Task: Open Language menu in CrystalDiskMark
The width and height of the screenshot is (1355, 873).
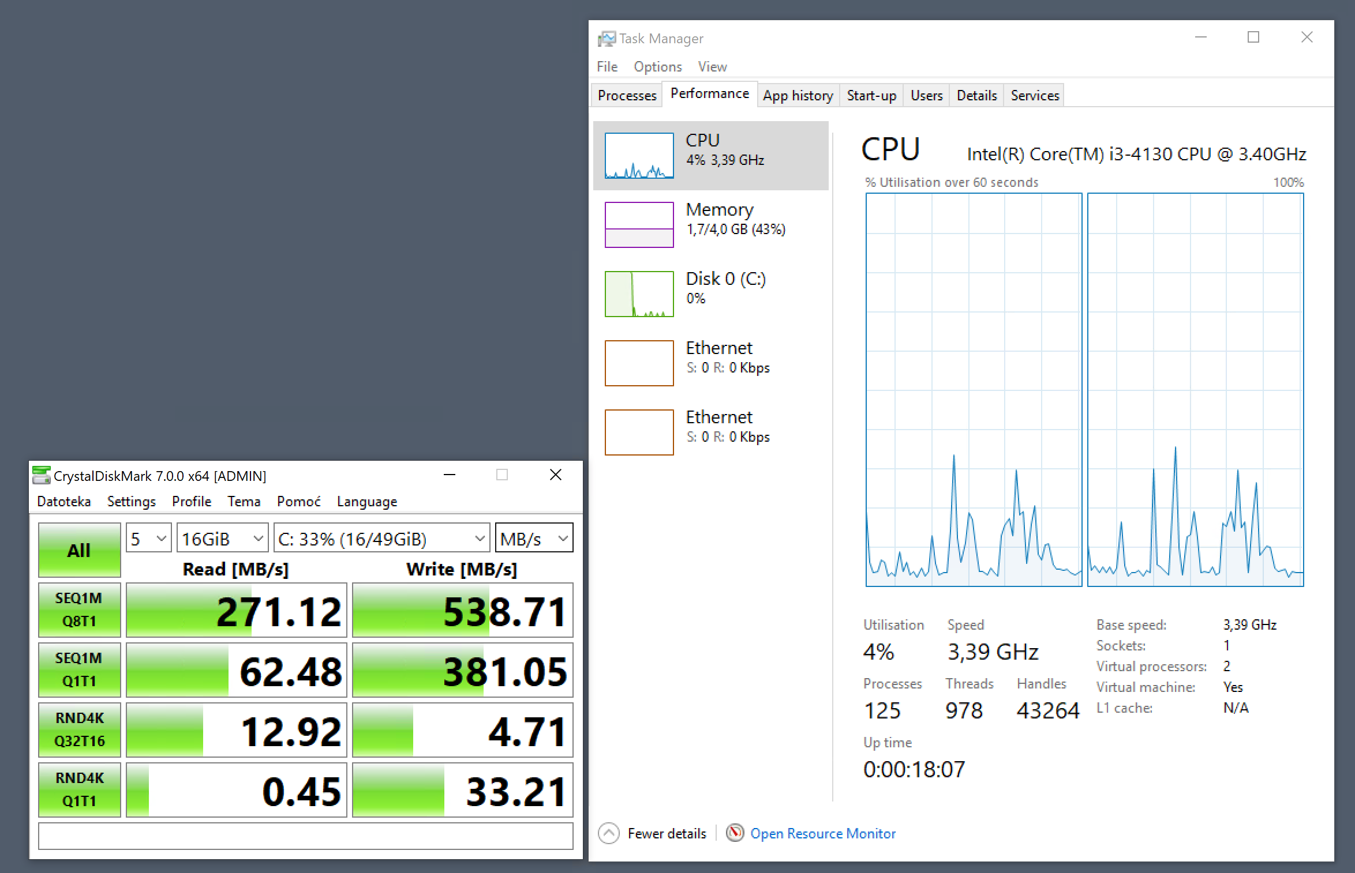Action: tap(367, 501)
